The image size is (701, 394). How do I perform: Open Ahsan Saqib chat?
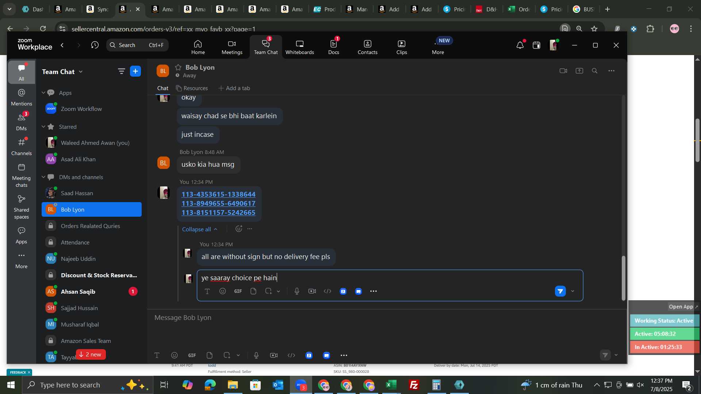92,291
